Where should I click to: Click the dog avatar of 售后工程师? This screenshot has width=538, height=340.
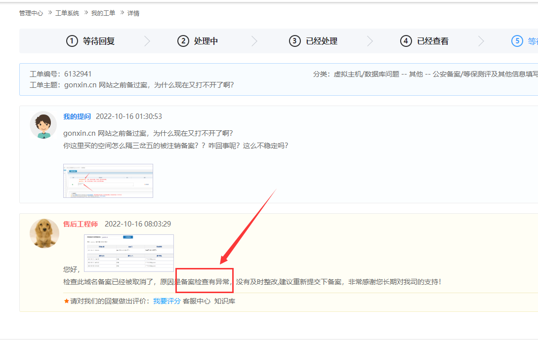coord(44,233)
